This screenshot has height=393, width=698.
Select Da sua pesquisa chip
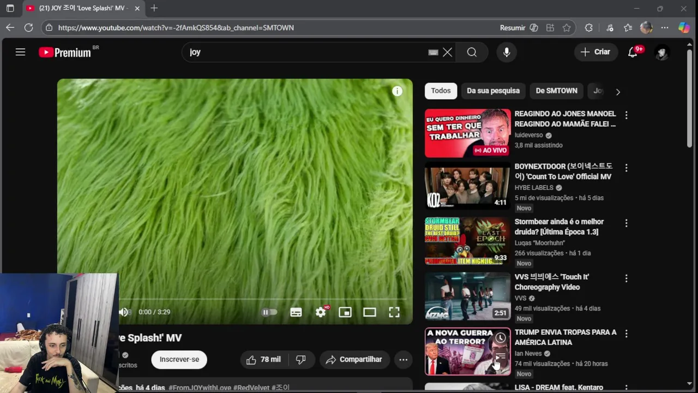493,91
